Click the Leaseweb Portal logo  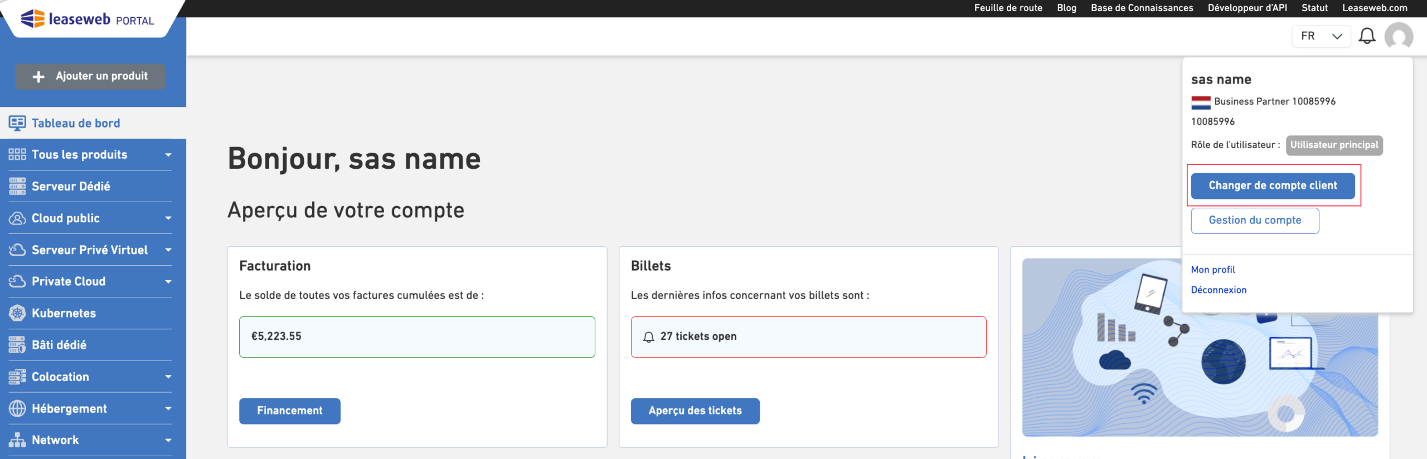coord(88,19)
